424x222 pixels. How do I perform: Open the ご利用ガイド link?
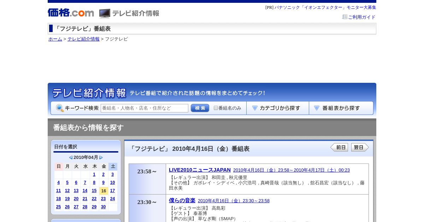pyautogui.click(x=361, y=17)
